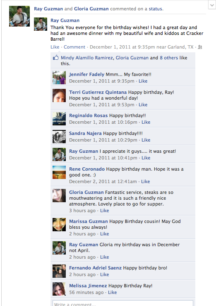Open the 'status' link in the header

pyautogui.click(x=155, y=9)
